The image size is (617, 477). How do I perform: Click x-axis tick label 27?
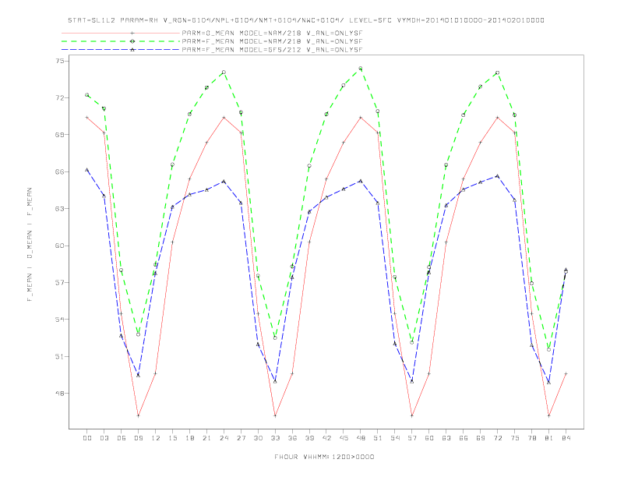[241, 438]
